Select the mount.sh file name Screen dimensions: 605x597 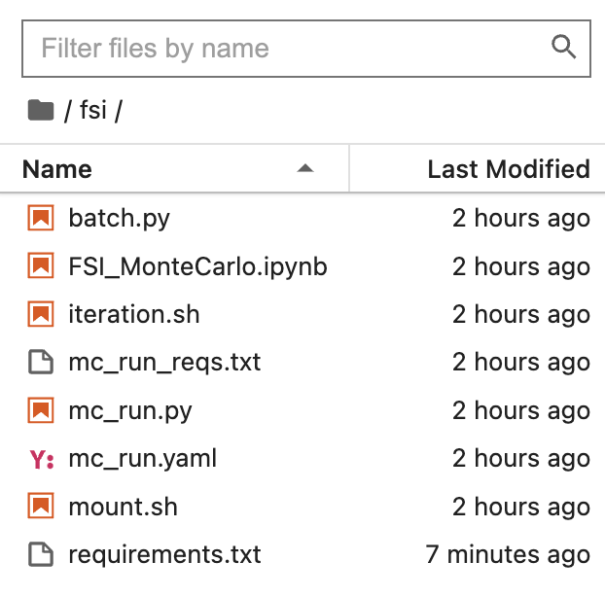(124, 507)
